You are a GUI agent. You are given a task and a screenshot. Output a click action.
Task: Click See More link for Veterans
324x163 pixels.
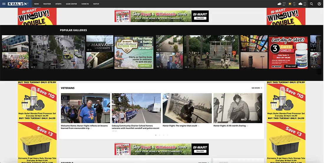[x=256, y=88]
